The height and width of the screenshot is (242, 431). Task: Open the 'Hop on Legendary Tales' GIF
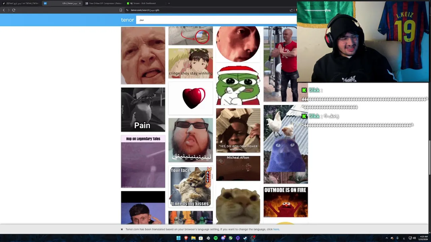pos(143,162)
